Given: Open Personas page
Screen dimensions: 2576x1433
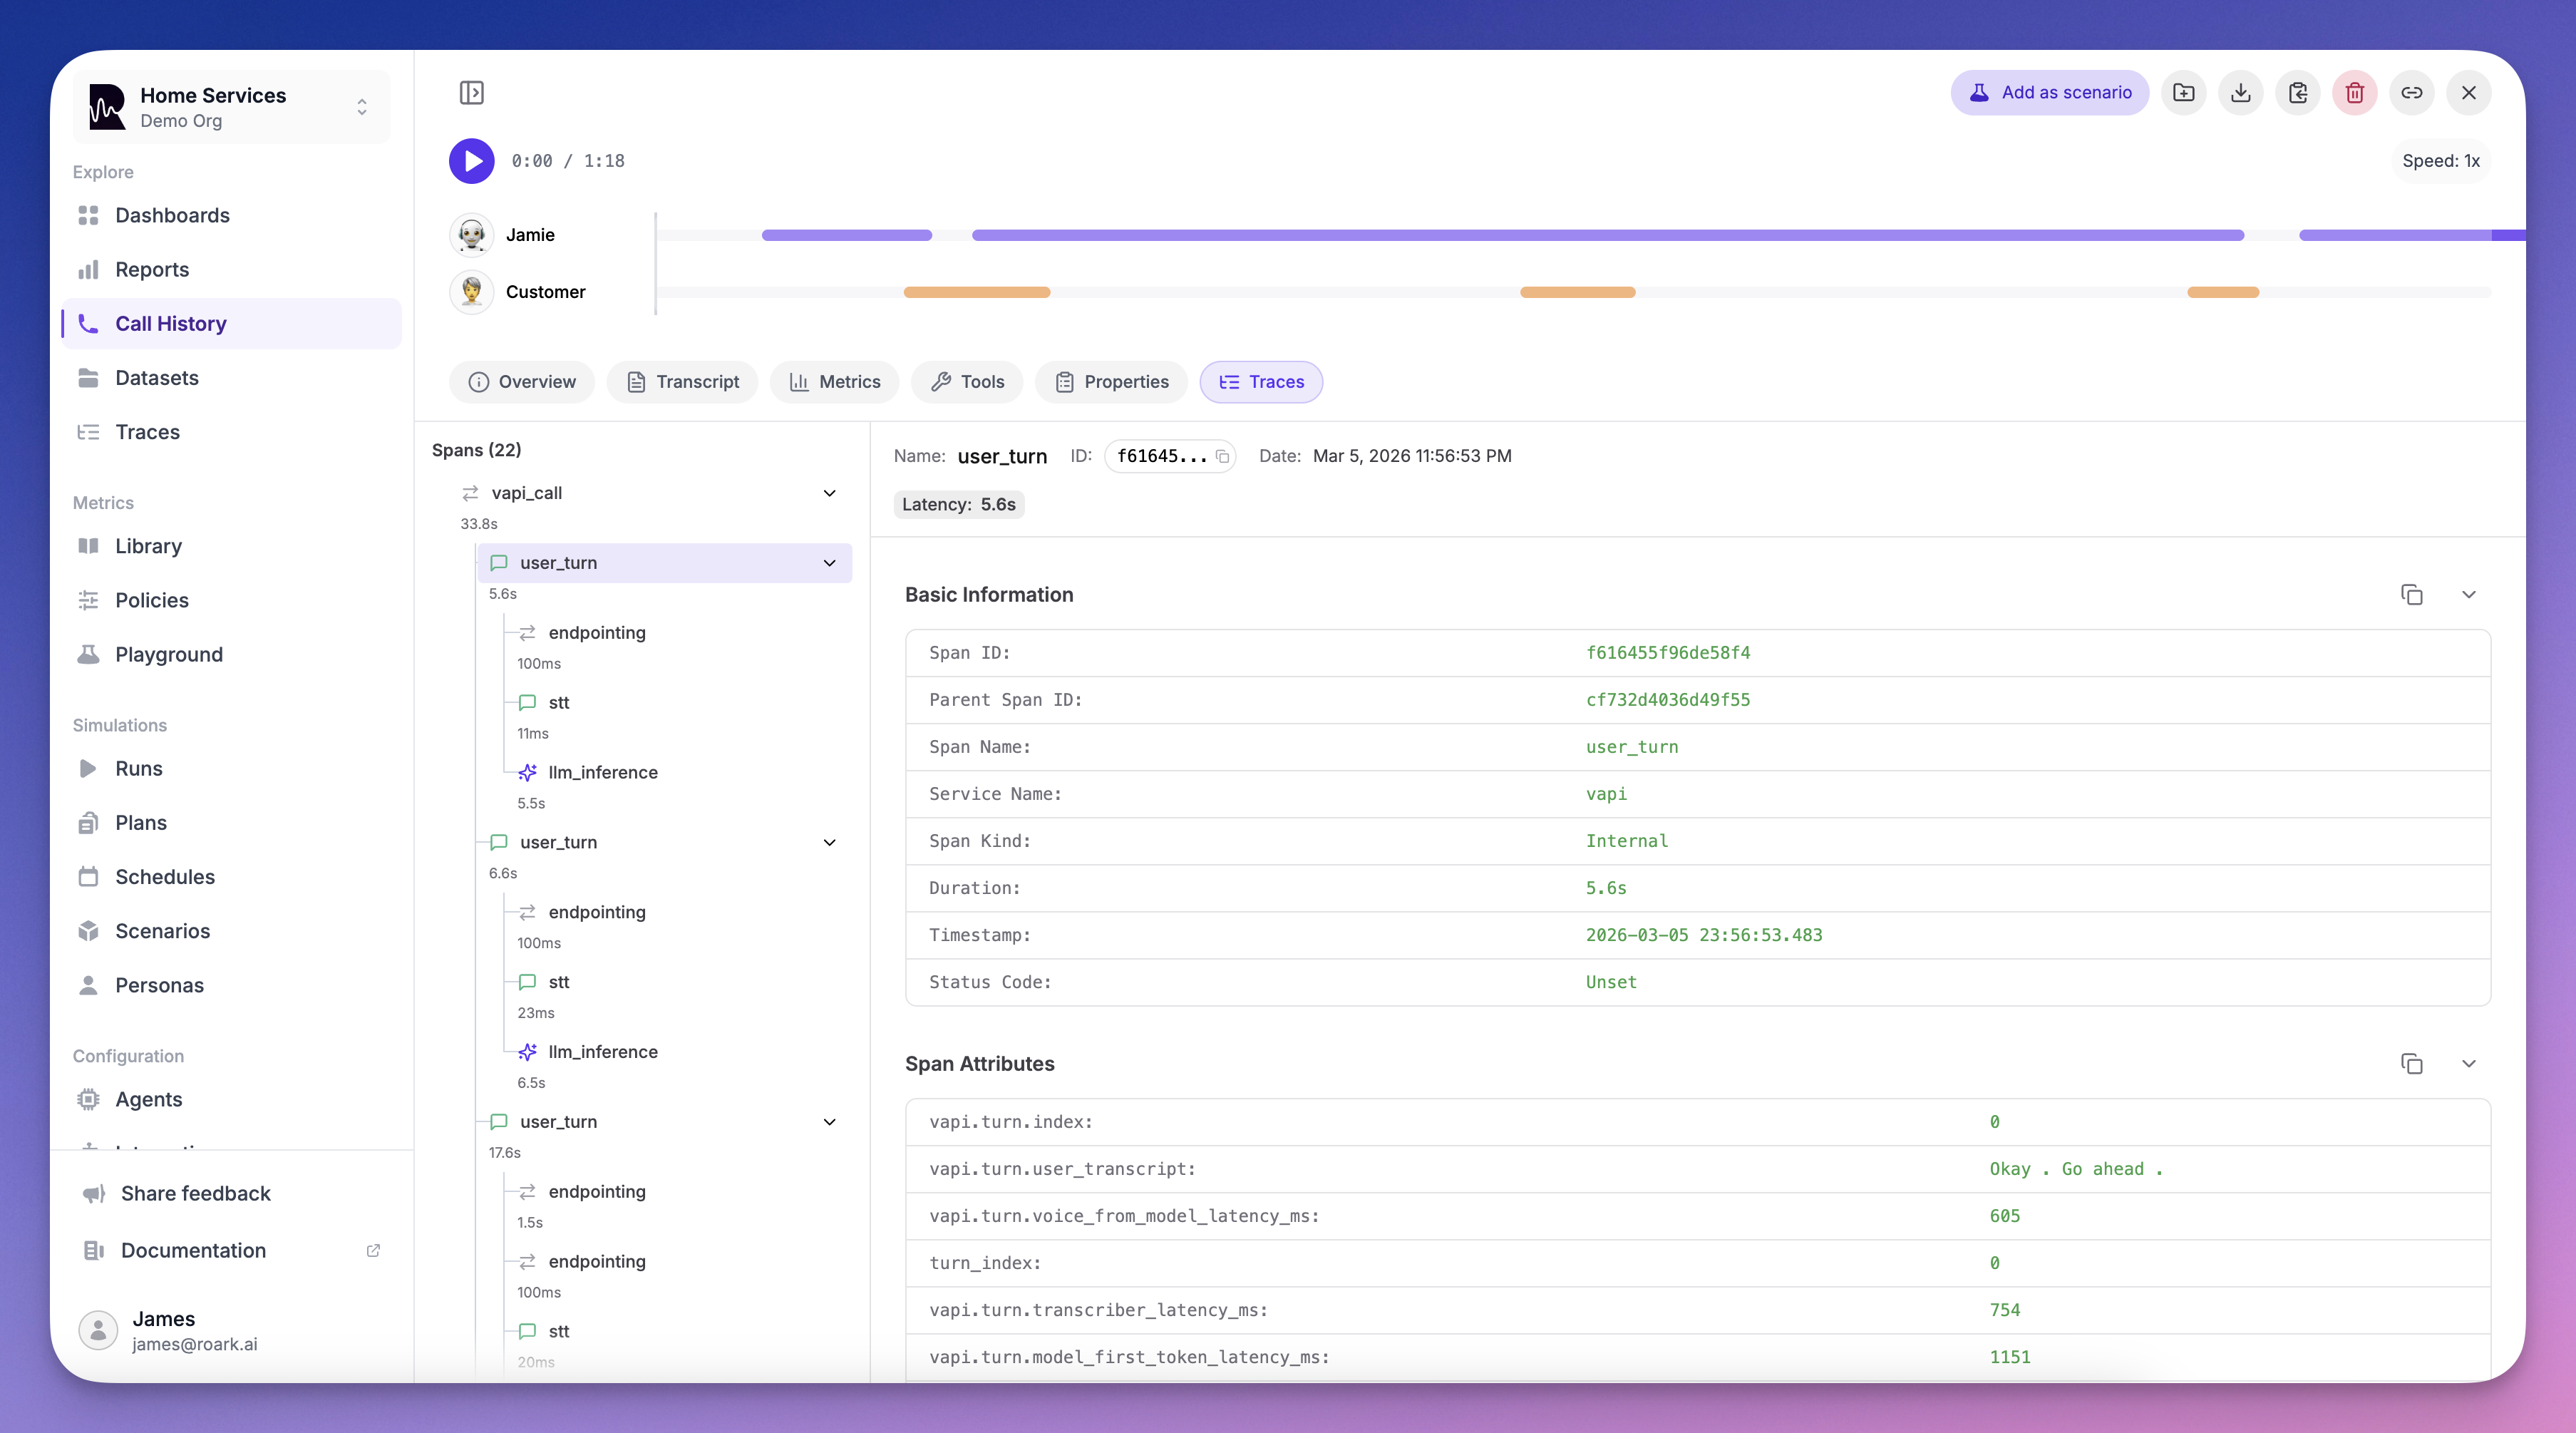Looking at the screenshot, I should pyautogui.click(x=232, y=985).
